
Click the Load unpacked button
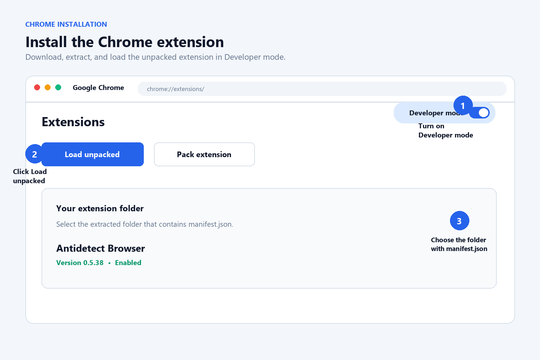[x=92, y=154]
